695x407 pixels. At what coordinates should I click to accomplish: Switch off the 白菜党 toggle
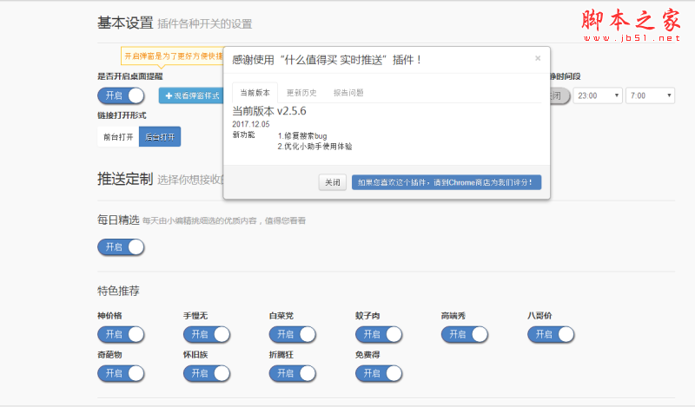[x=293, y=334]
